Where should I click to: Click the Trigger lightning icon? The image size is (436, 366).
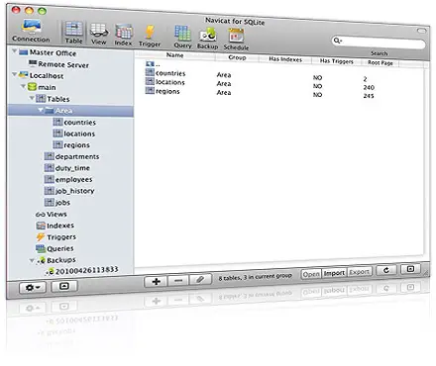pos(150,33)
